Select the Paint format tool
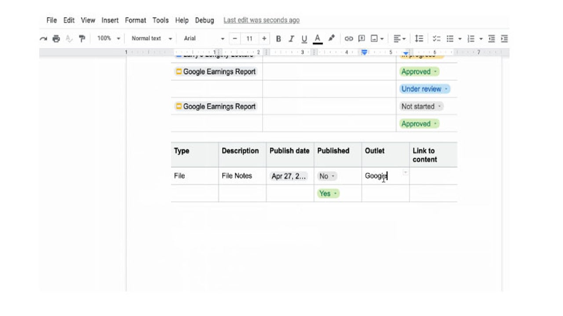This screenshot has width=563, height=316. (x=82, y=39)
